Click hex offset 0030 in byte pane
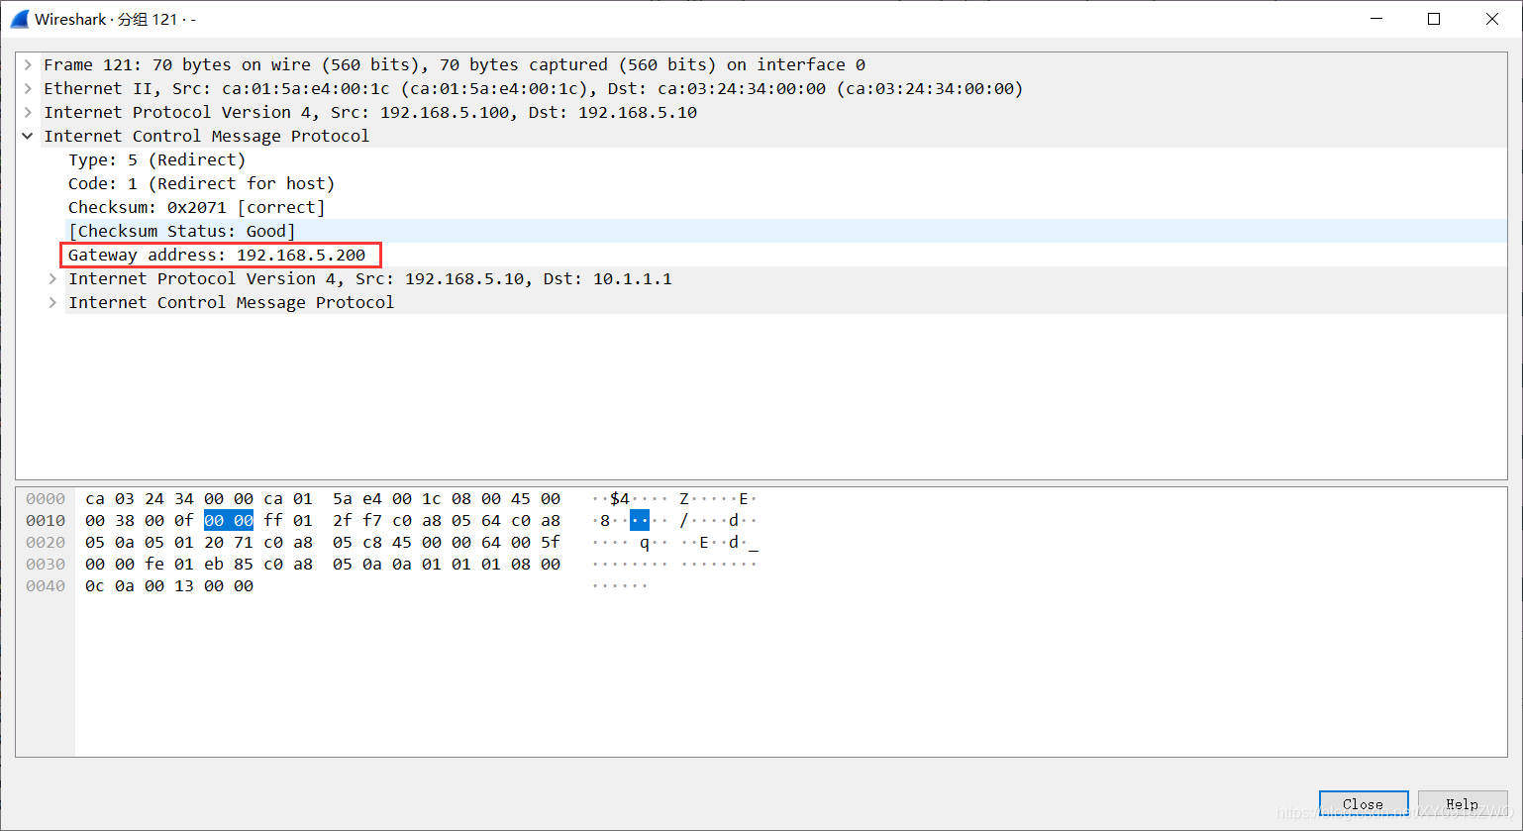Image resolution: width=1523 pixels, height=831 pixels. [x=46, y=564]
